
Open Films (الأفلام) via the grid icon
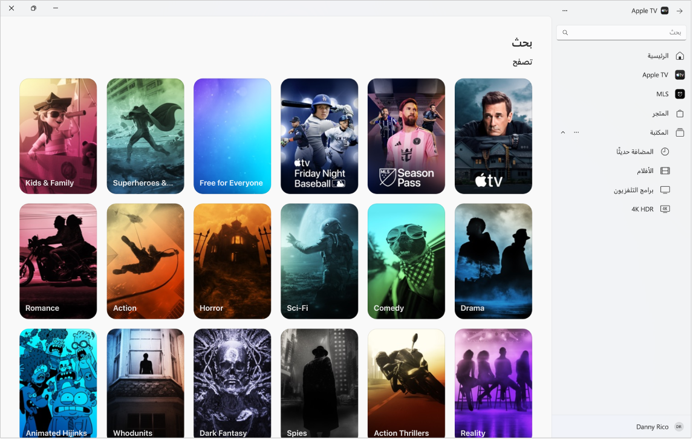coord(665,171)
